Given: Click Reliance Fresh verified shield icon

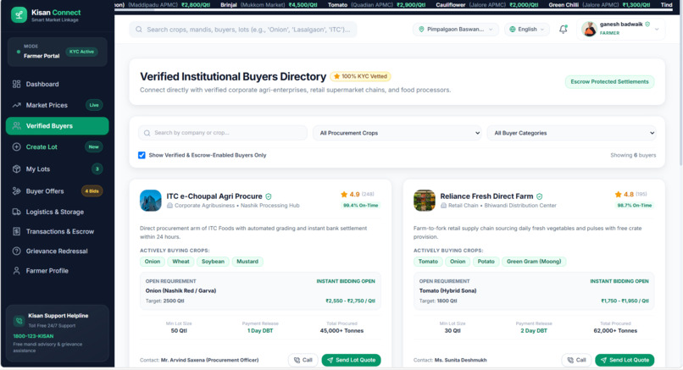Looking at the screenshot, I should coord(540,196).
